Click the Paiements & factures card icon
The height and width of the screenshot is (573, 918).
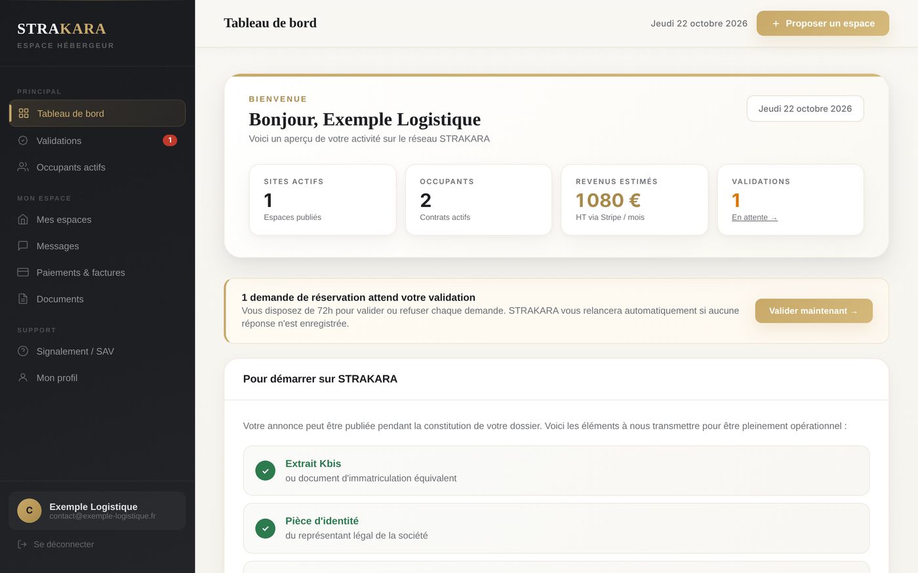[x=23, y=272]
